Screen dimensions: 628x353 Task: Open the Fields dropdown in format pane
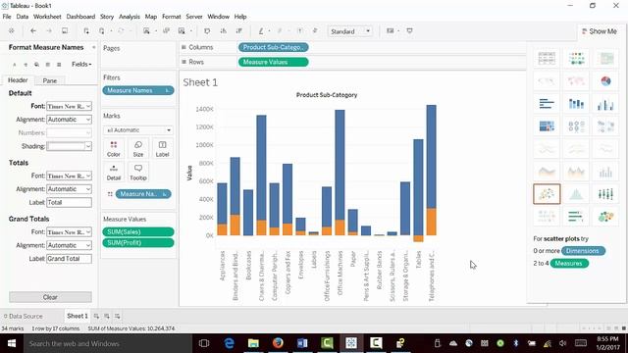click(x=81, y=64)
